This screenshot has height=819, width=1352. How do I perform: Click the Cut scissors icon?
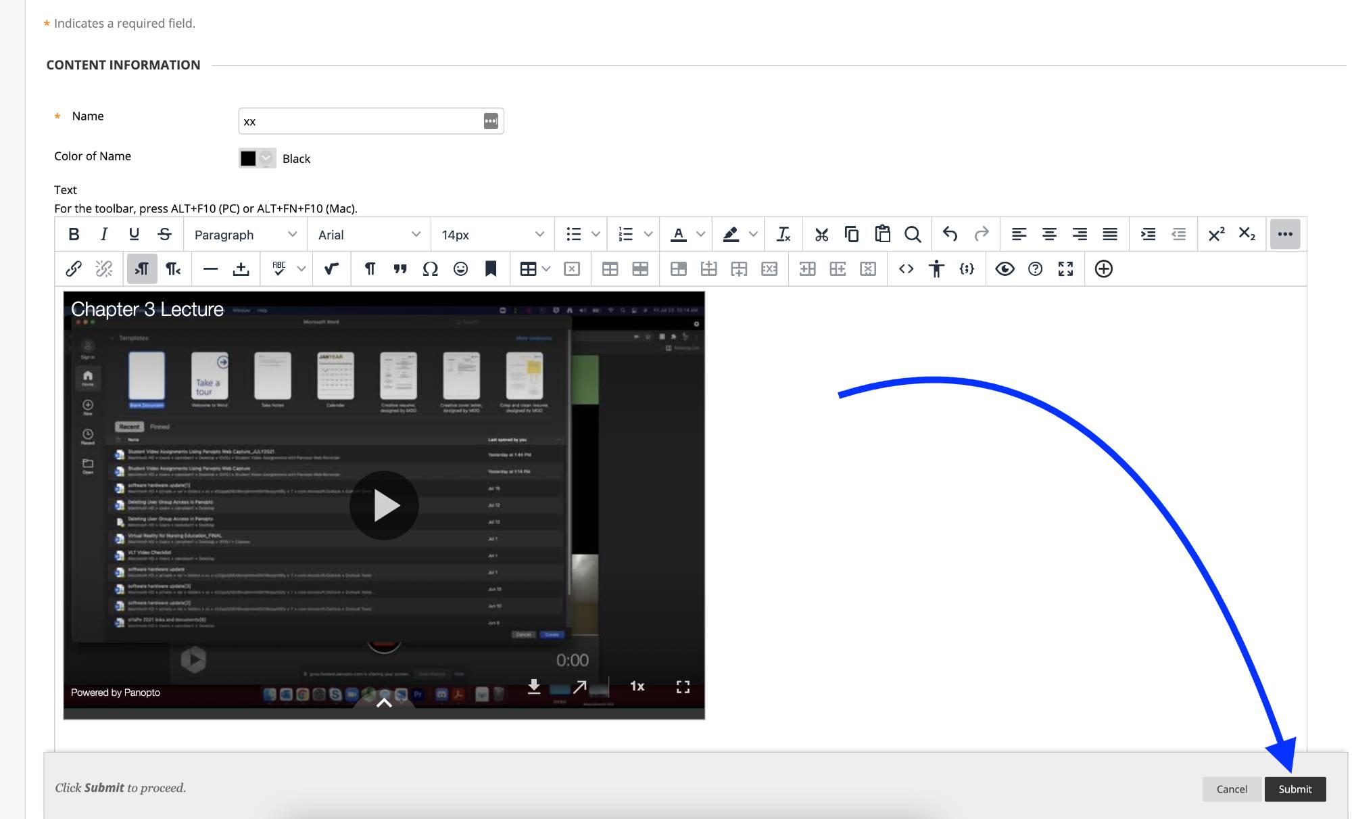pyautogui.click(x=821, y=235)
